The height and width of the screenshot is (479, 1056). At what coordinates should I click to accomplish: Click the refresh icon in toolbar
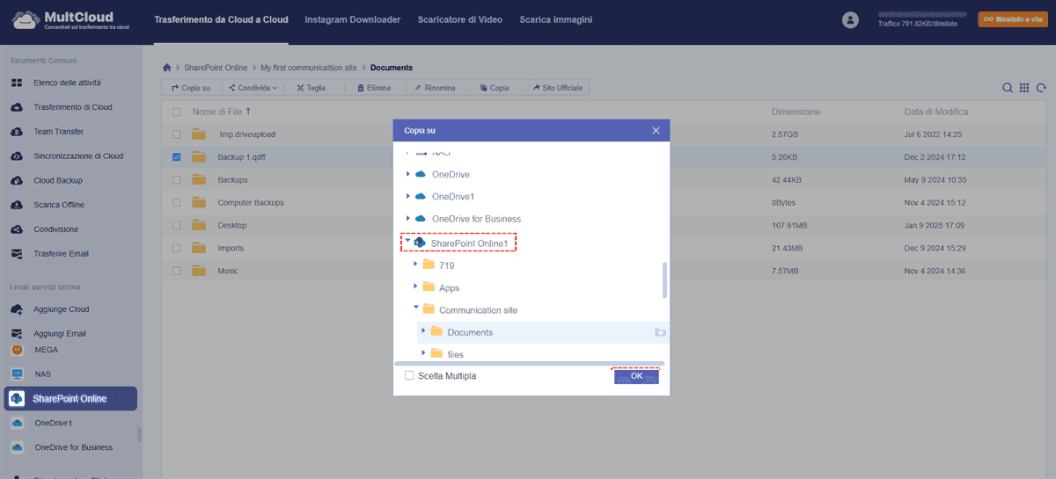click(1041, 88)
